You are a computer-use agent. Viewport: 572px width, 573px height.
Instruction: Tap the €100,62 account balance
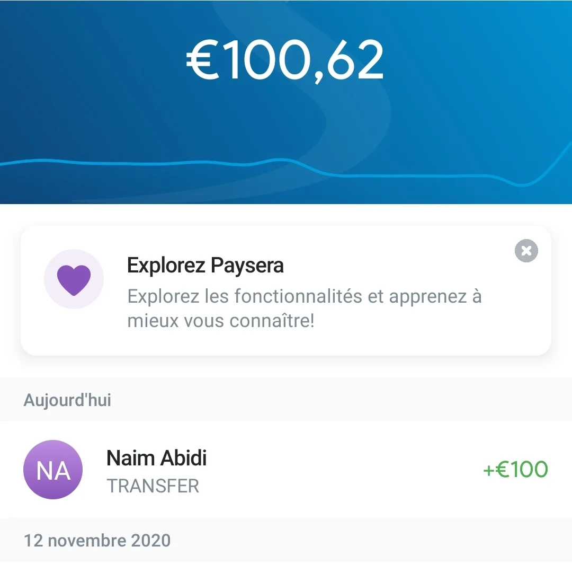(285, 60)
